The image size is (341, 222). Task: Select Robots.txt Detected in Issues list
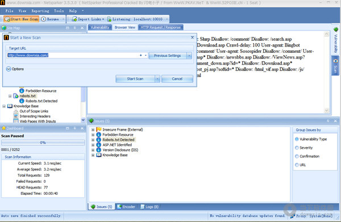tap(119, 140)
